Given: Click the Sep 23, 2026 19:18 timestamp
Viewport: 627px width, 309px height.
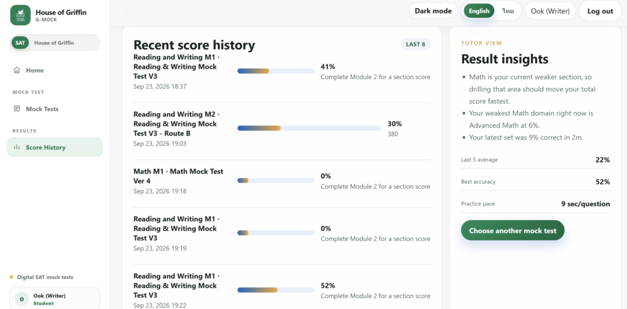Looking at the screenshot, I should pos(160,191).
